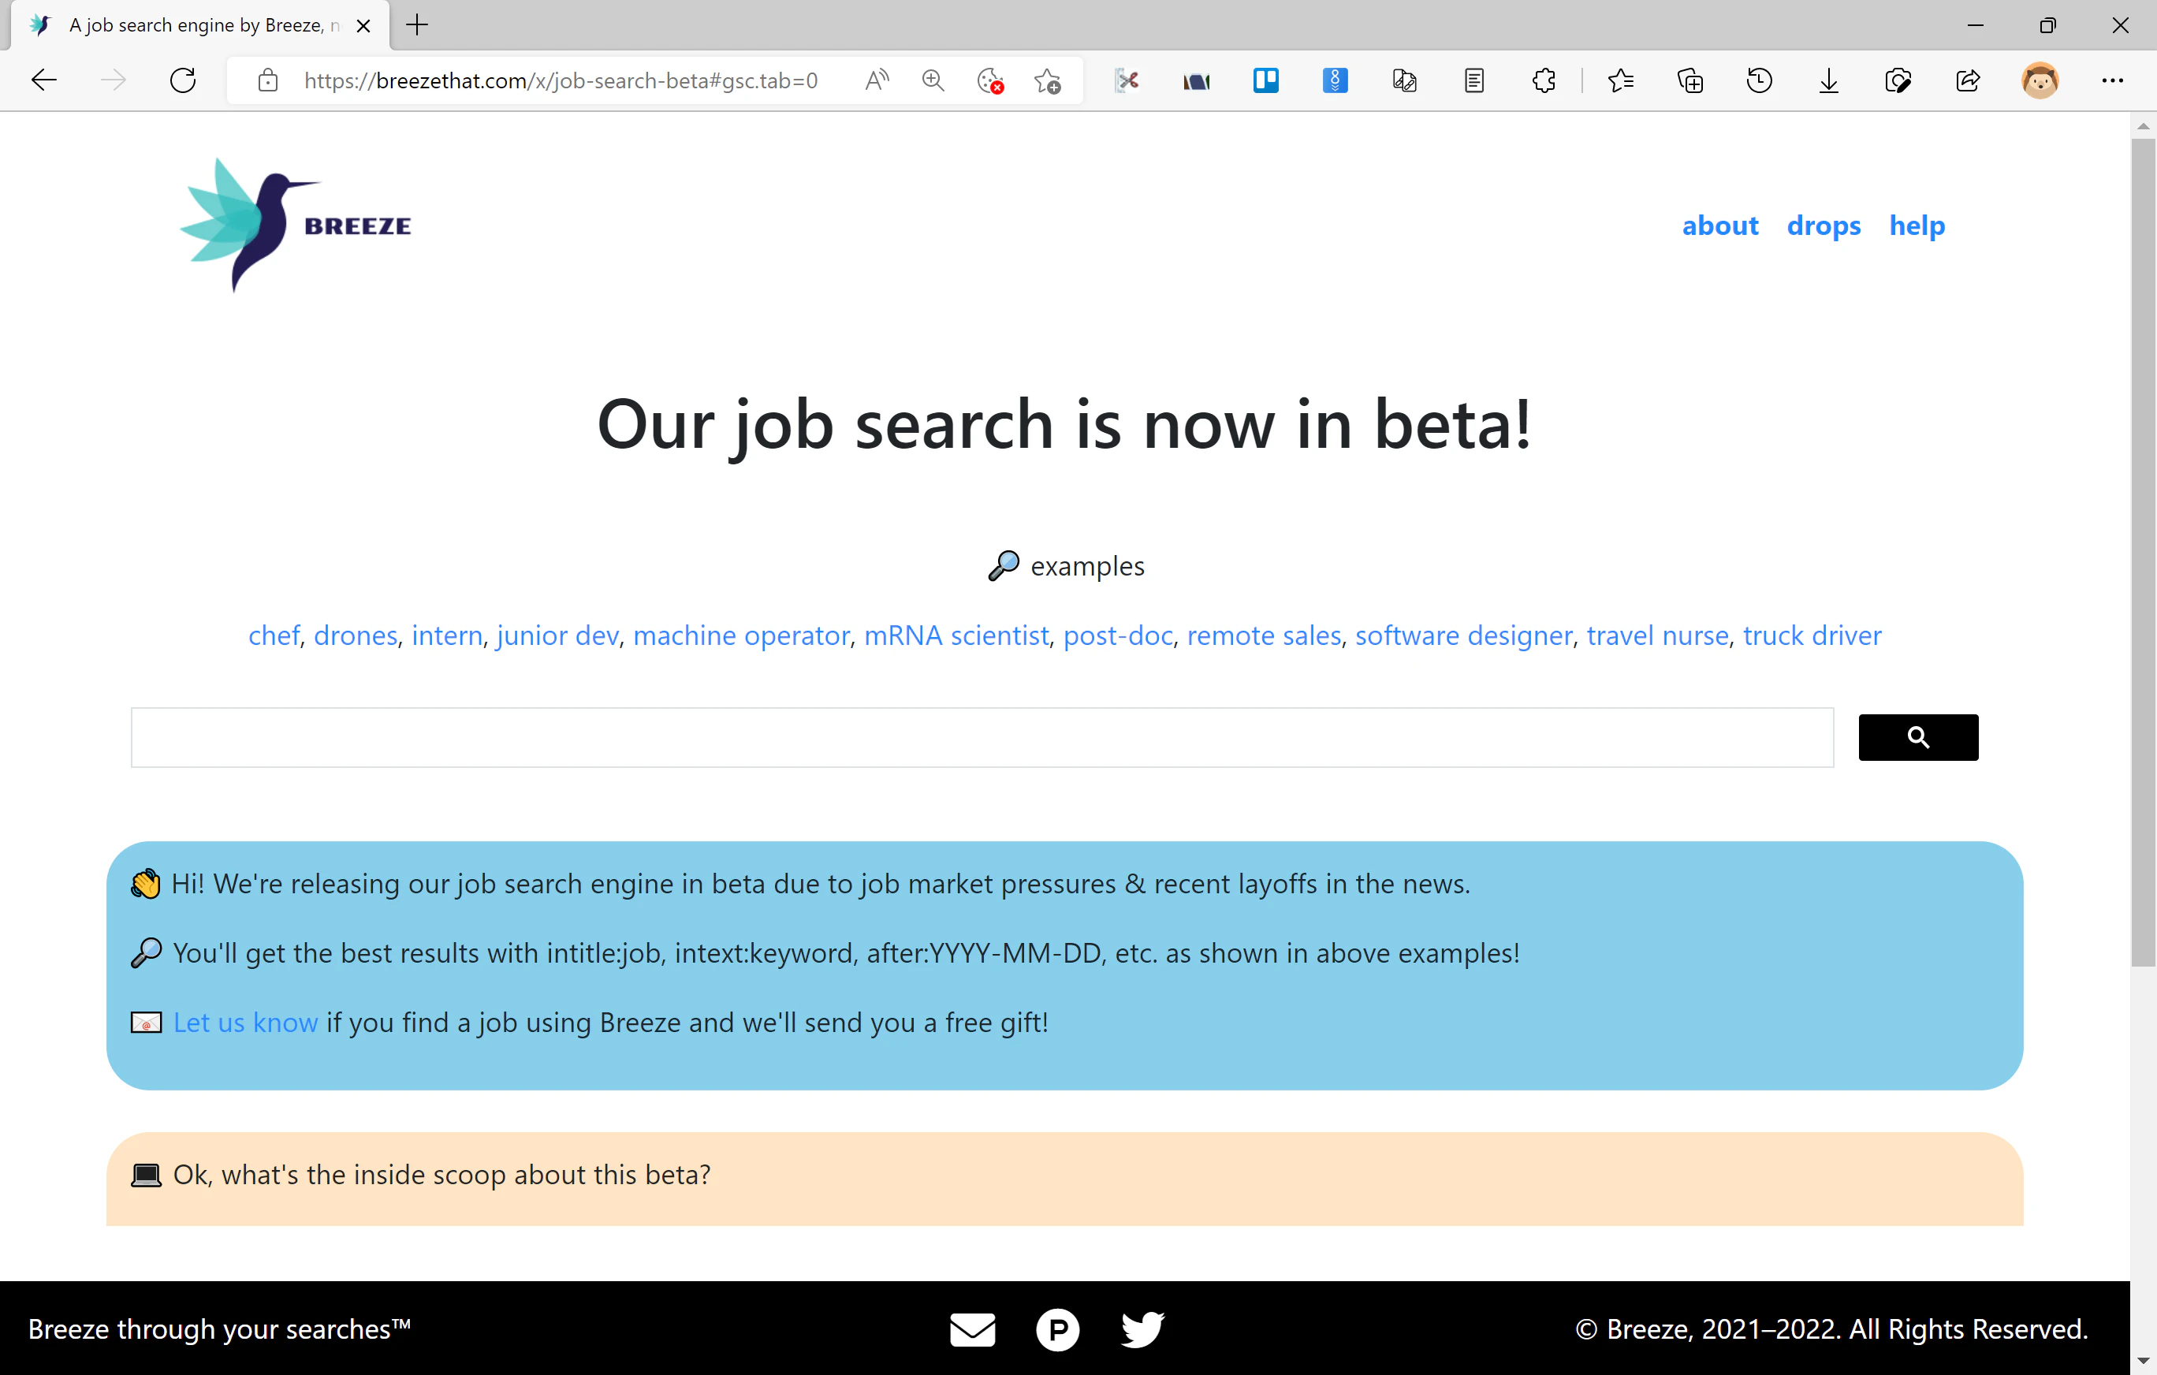Click the email envelope icon in the footer
This screenshot has height=1375, width=2157.
973,1329
